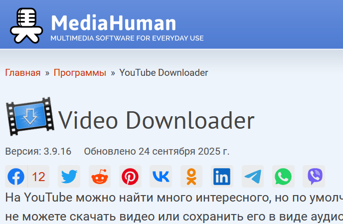This screenshot has height=224, width=343.
Task: Click the Video Downloader page heading
Action: click(x=156, y=120)
